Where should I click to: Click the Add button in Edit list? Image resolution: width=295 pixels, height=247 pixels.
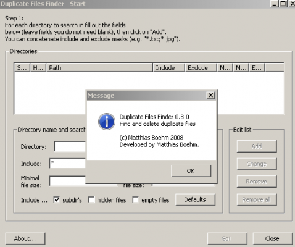[x=257, y=146]
